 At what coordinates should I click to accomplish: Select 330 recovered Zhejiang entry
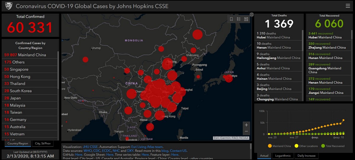[328, 46]
